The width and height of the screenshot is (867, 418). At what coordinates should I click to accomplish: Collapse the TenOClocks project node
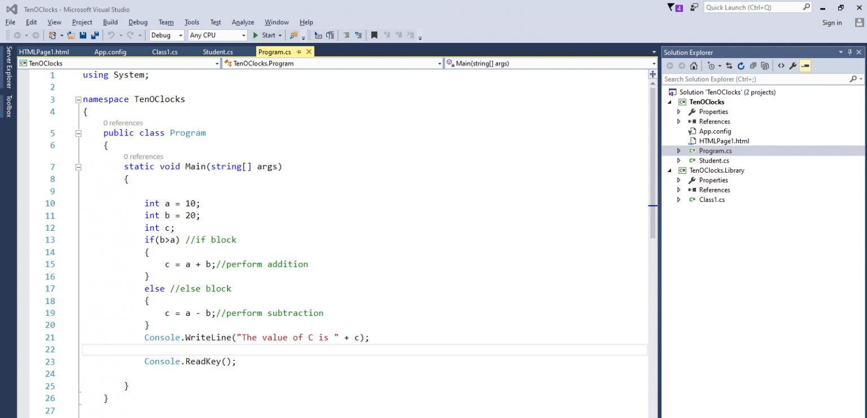(x=671, y=102)
